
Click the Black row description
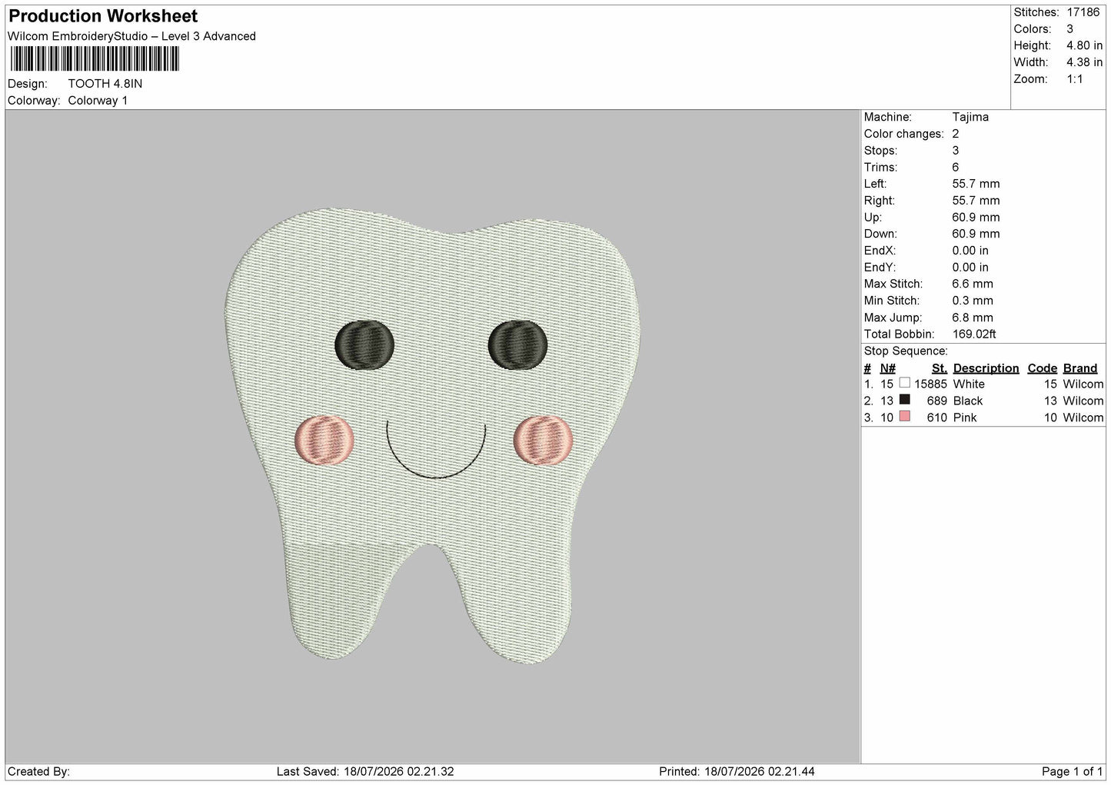coord(968,401)
